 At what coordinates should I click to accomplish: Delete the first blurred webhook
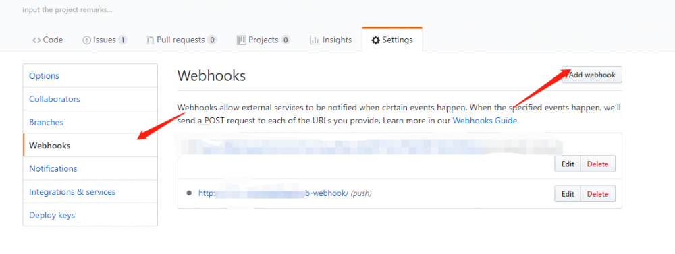[x=597, y=164]
